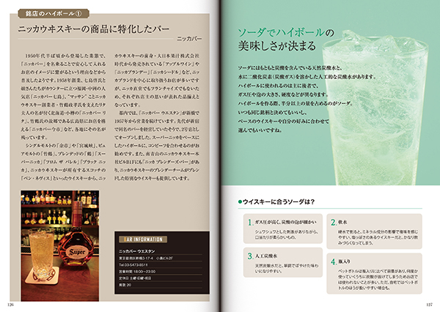Click the 銘店のハイボール① section label
Viewport: 440px width, 312px height.
54,13
